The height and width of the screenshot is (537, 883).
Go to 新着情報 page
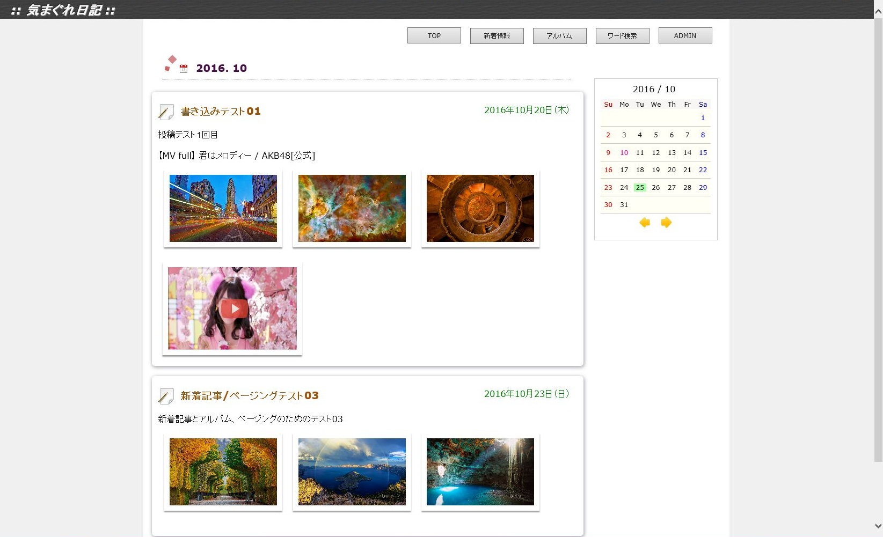pyautogui.click(x=497, y=35)
